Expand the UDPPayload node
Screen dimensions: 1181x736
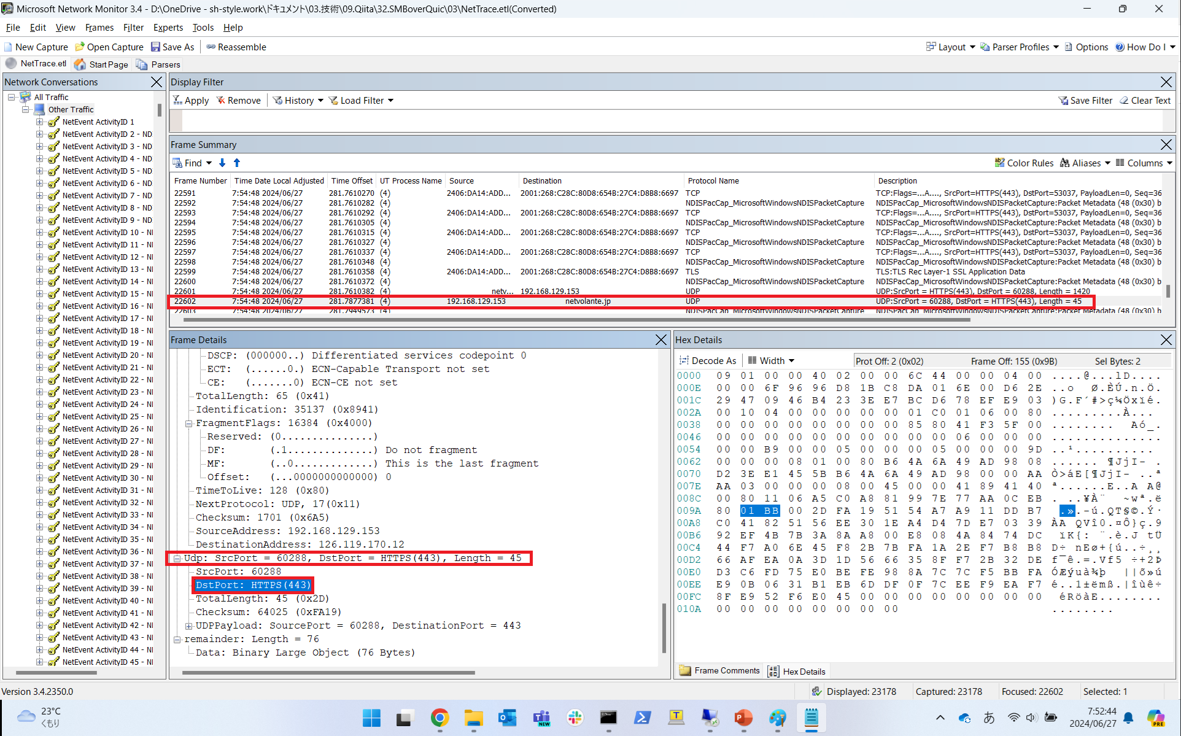point(189,626)
